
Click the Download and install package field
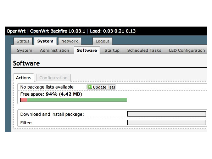(x=167, y=114)
